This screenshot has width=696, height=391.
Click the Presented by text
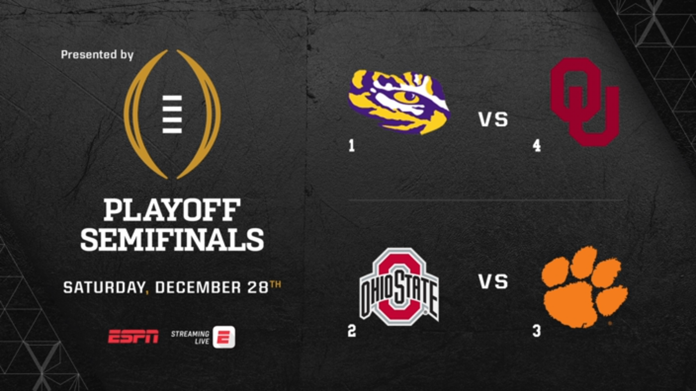coord(97,55)
